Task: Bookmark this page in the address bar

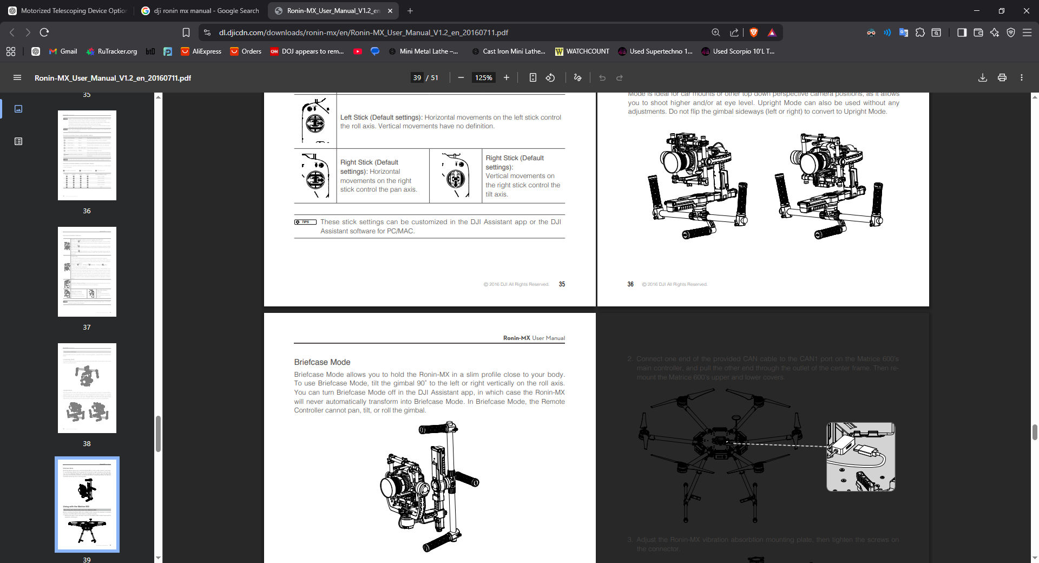Action: pos(186,32)
